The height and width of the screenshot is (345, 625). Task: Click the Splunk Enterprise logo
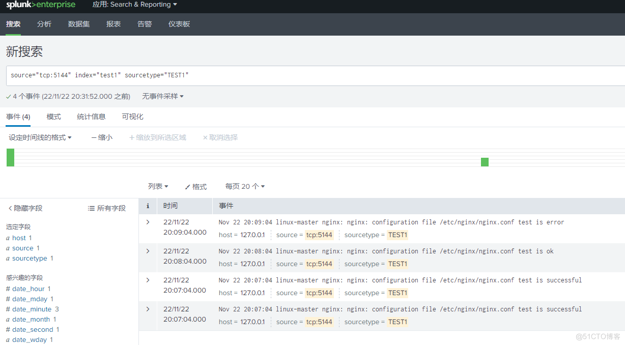[40, 5]
